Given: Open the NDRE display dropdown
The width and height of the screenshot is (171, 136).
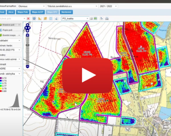Looking at the screenshot, I should (11, 69).
